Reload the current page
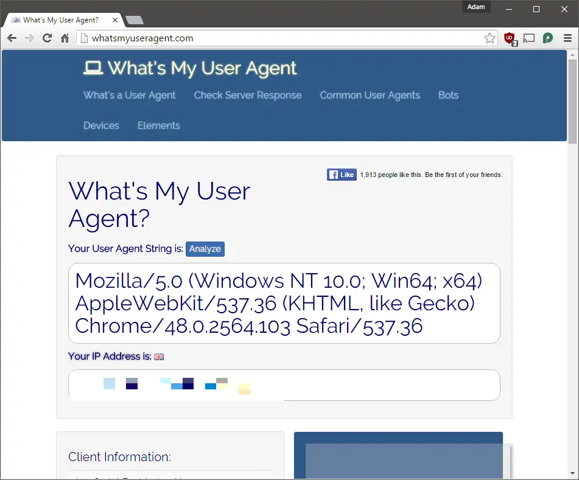This screenshot has height=480, width=579. [47, 38]
